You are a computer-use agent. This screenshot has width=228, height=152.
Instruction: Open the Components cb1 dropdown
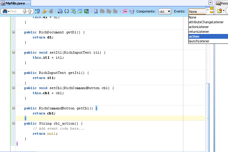165,11
